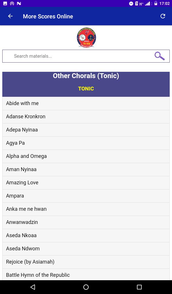Select the Aseda Ndwom score

86,249
